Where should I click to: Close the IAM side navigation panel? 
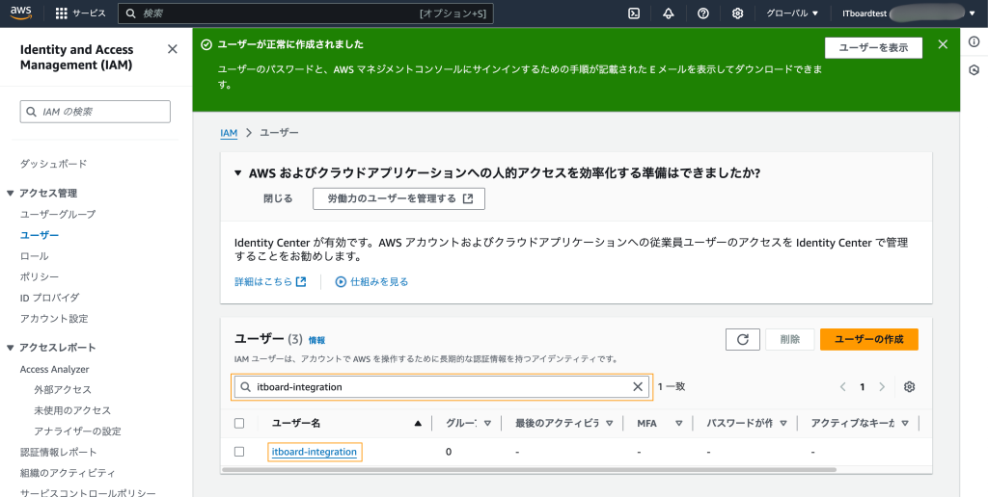(172, 49)
